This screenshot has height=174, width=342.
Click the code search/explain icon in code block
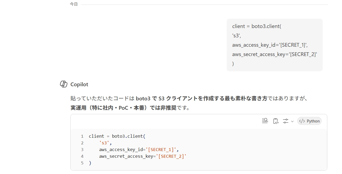(x=265, y=121)
